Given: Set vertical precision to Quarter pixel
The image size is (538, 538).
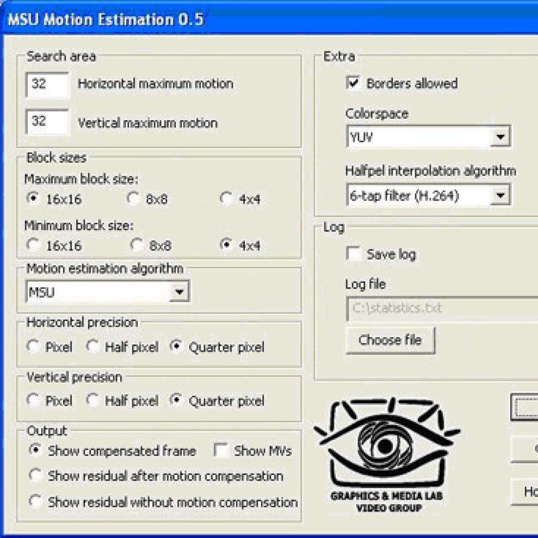Looking at the screenshot, I should (176, 400).
